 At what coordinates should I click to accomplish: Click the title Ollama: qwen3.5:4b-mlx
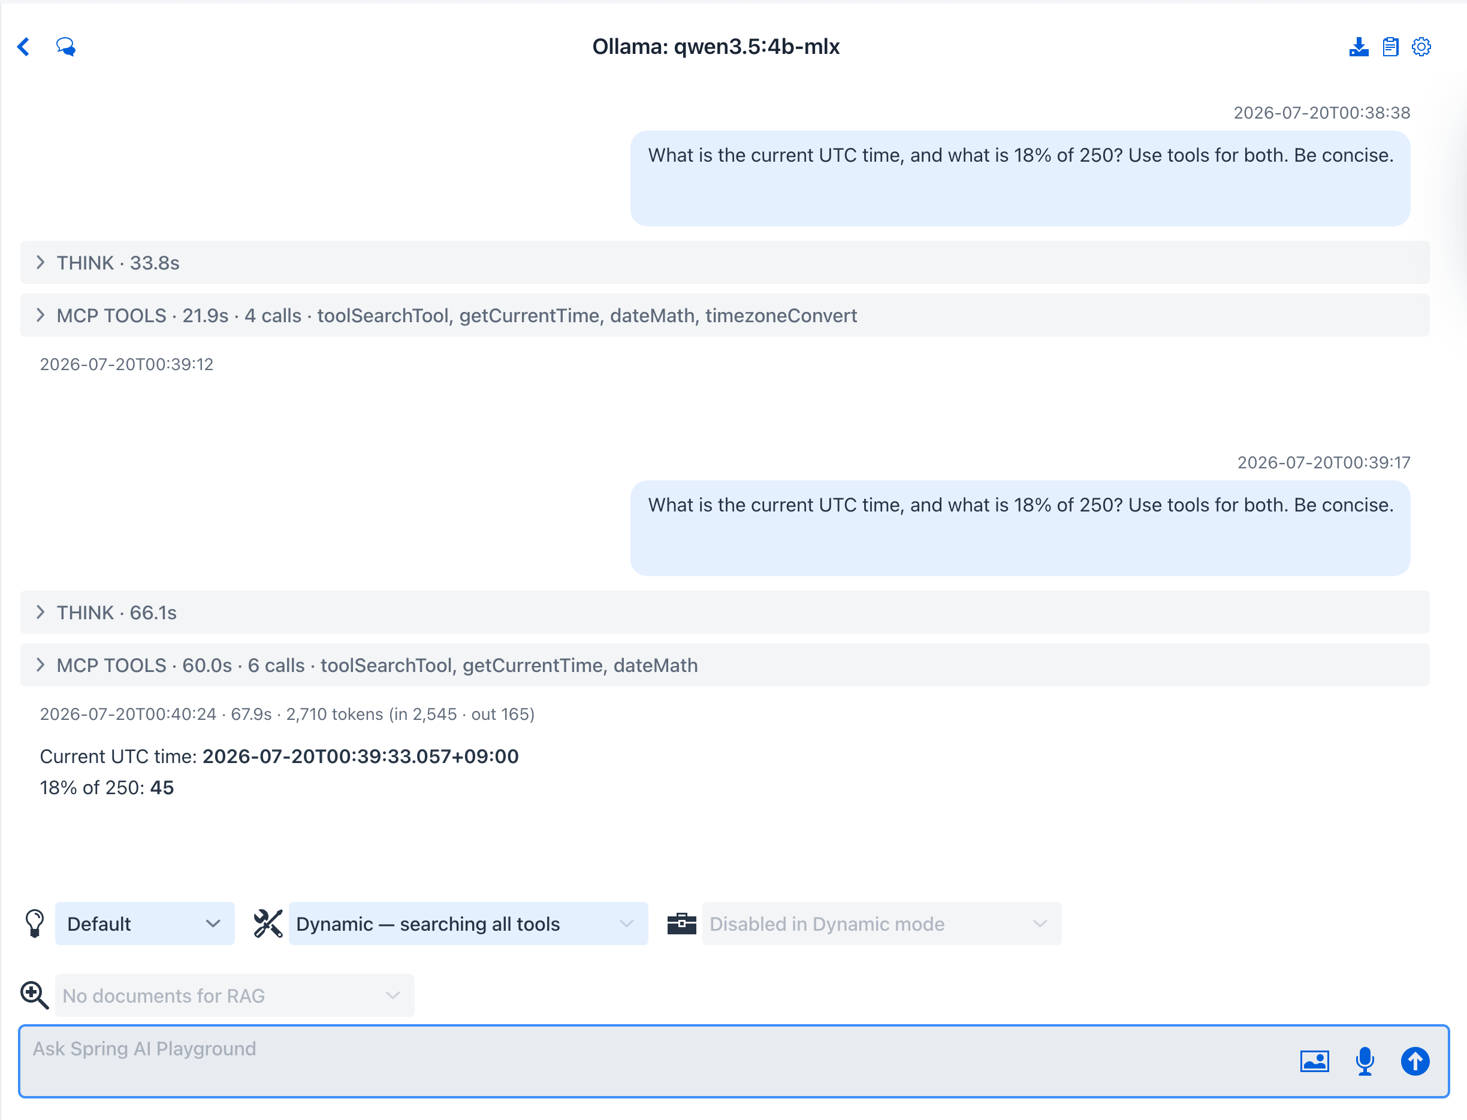click(x=716, y=47)
